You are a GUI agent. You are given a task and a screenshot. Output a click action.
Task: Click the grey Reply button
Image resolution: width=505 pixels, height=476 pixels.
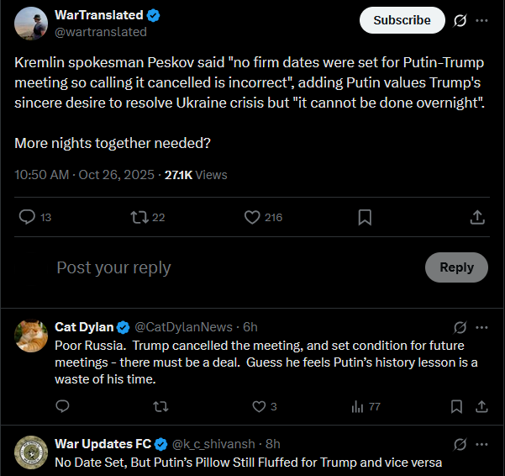[x=456, y=267]
